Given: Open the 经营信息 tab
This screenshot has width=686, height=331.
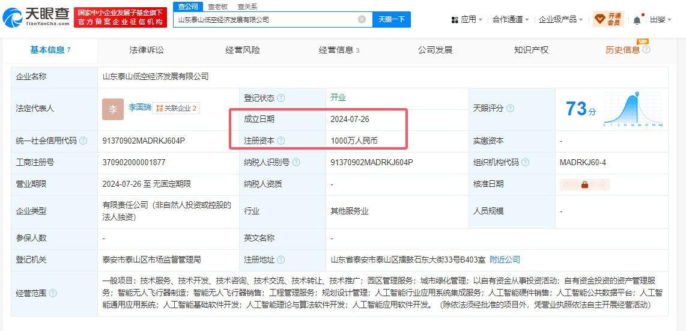Looking at the screenshot, I should (339, 50).
